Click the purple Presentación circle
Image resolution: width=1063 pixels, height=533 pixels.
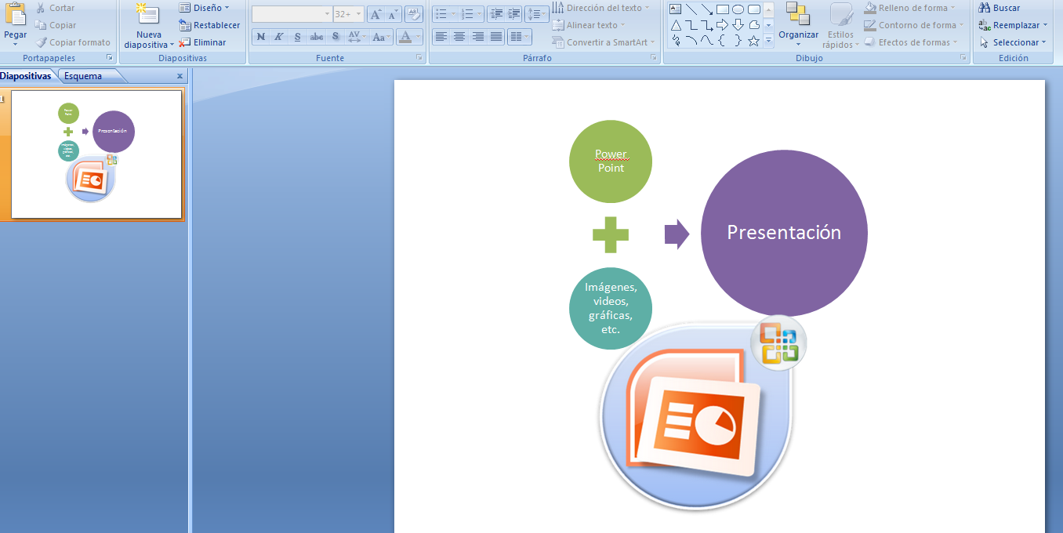pos(784,233)
